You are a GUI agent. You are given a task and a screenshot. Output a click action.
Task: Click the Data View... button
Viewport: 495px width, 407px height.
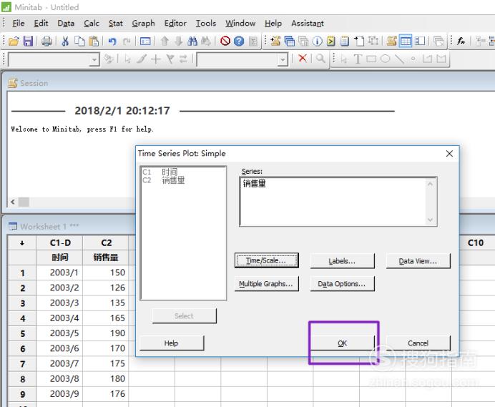(x=418, y=261)
